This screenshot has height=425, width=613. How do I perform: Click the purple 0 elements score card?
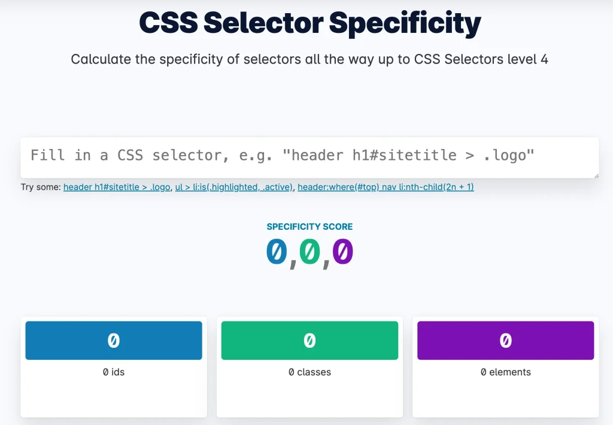tap(505, 340)
